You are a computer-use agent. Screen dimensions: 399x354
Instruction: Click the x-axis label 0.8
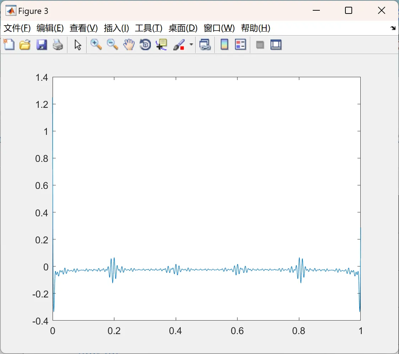click(299, 331)
